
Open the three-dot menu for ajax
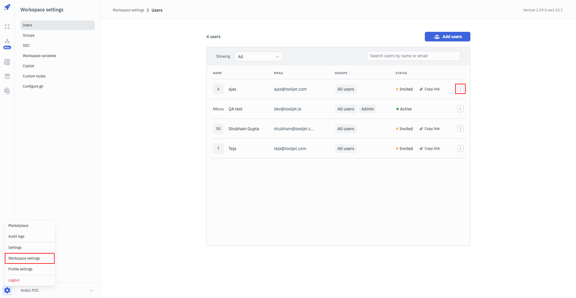pyautogui.click(x=460, y=89)
